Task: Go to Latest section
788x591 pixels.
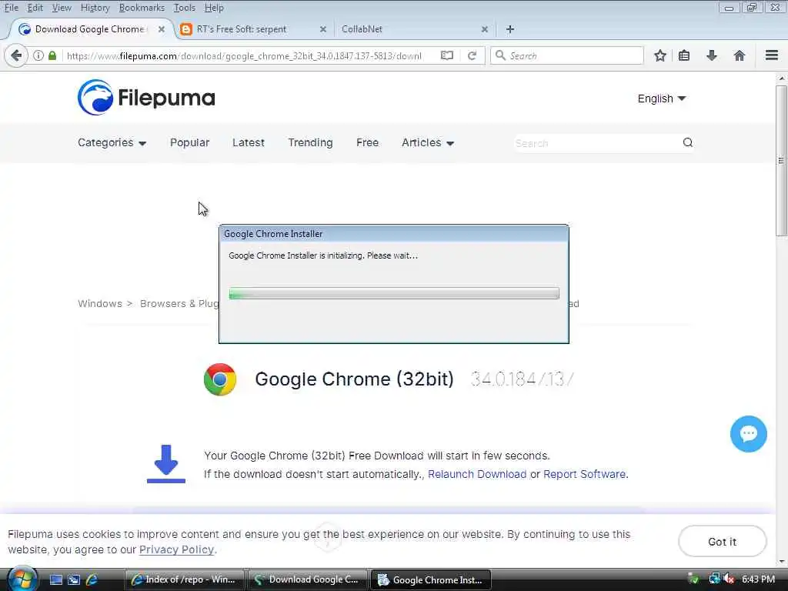Action: [x=249, y=142]
